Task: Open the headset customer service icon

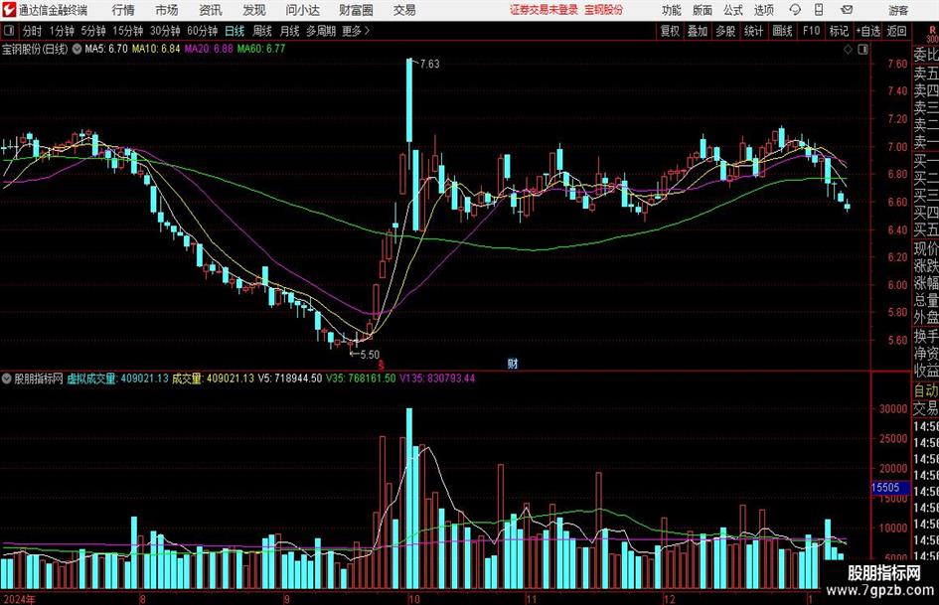Action: [x=795, y=10]
